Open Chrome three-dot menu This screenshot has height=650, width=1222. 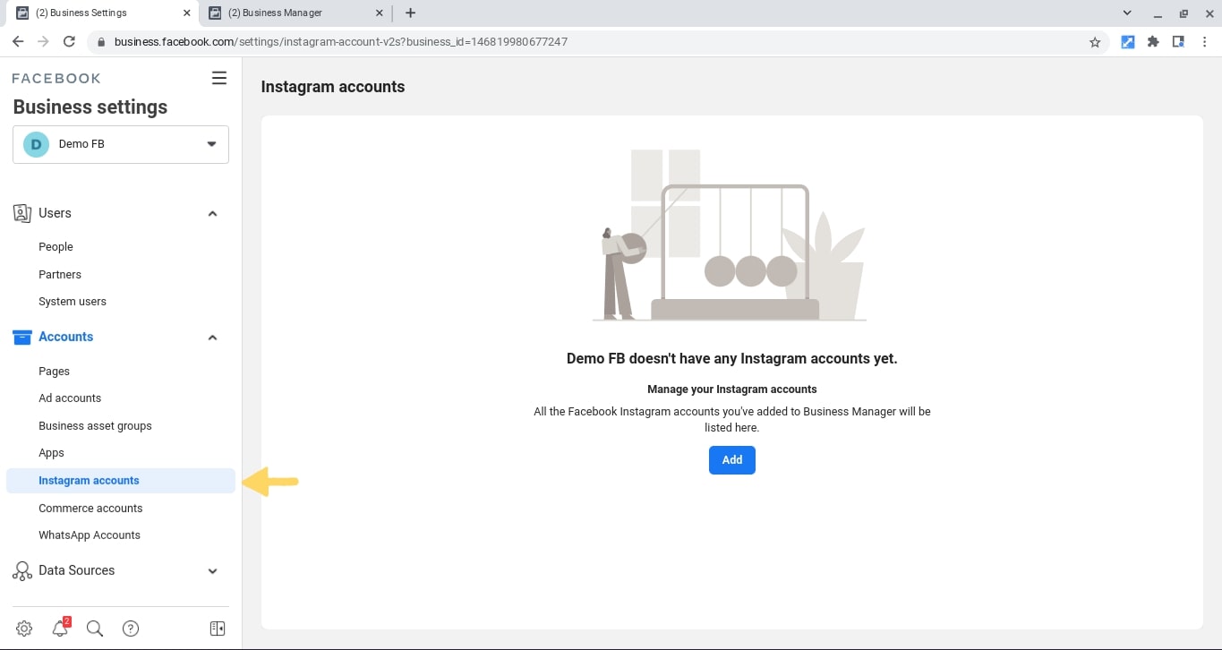pos(1203,41)
